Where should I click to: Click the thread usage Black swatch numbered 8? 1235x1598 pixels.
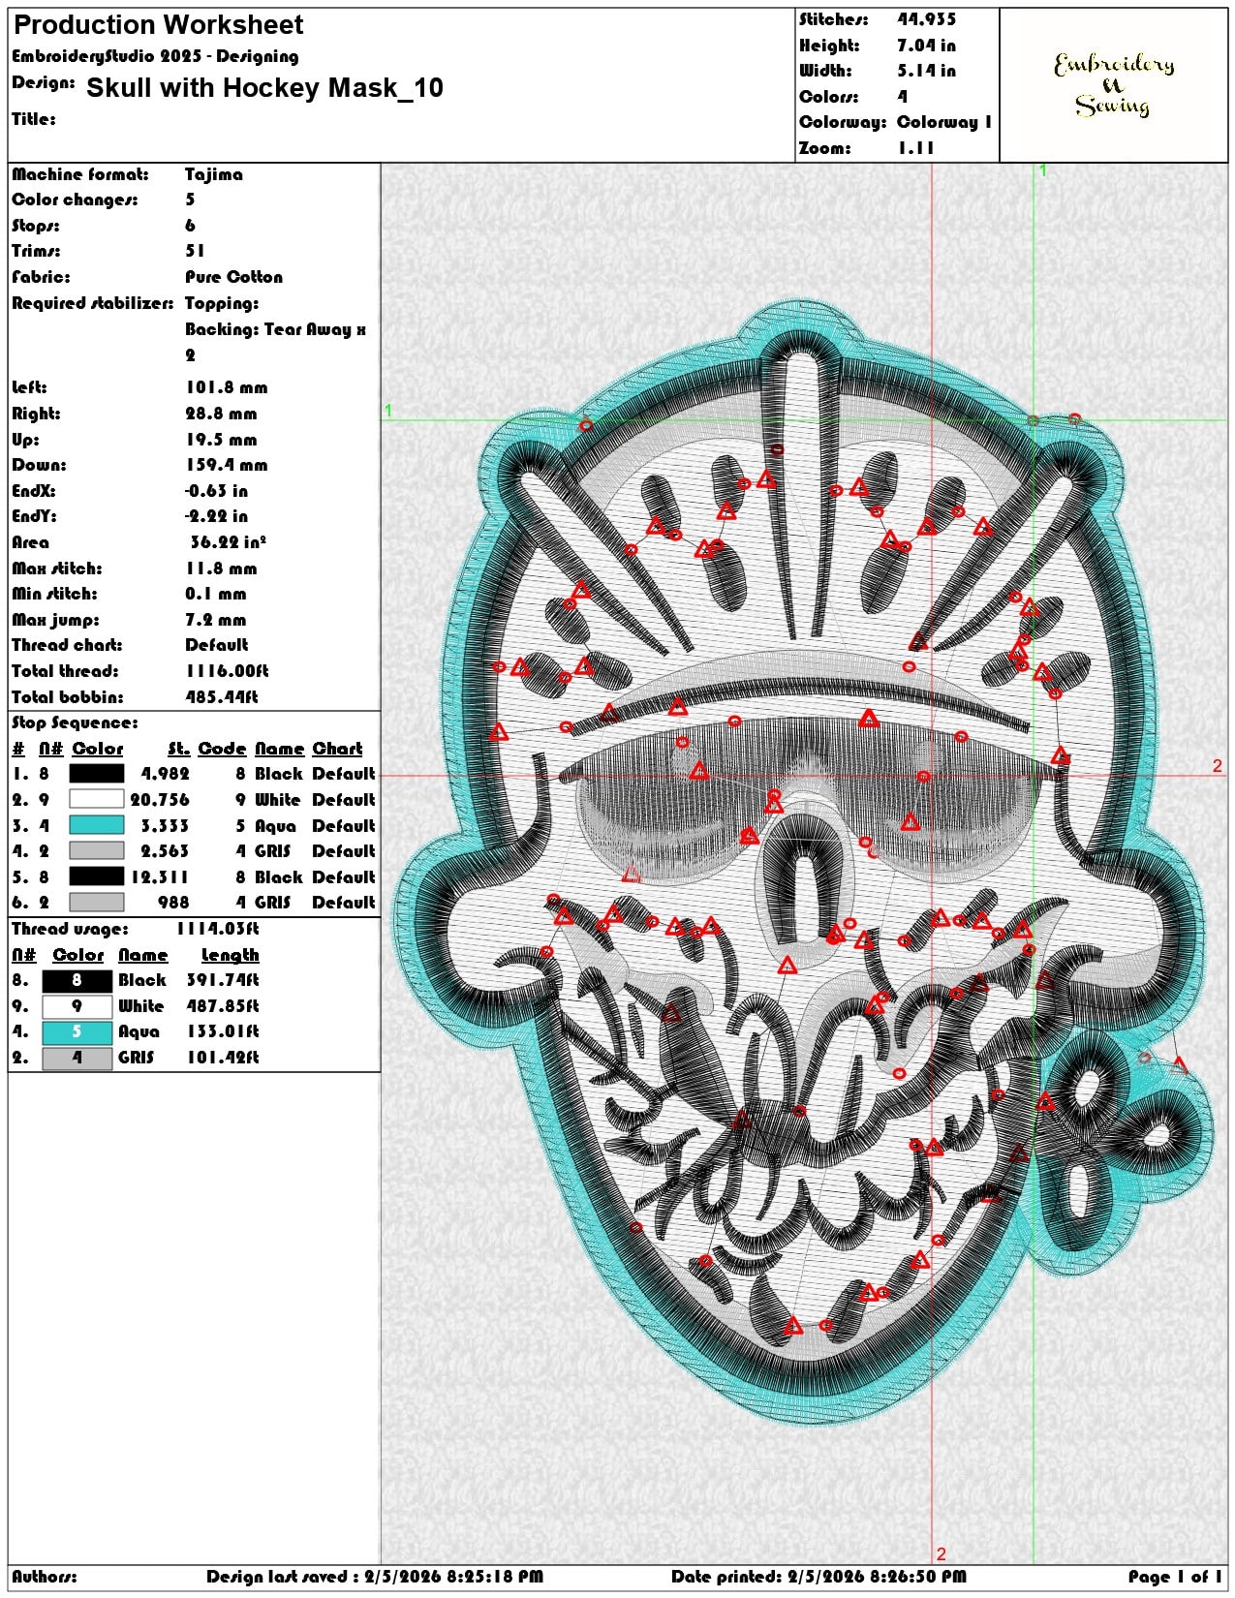click(77, 980)
